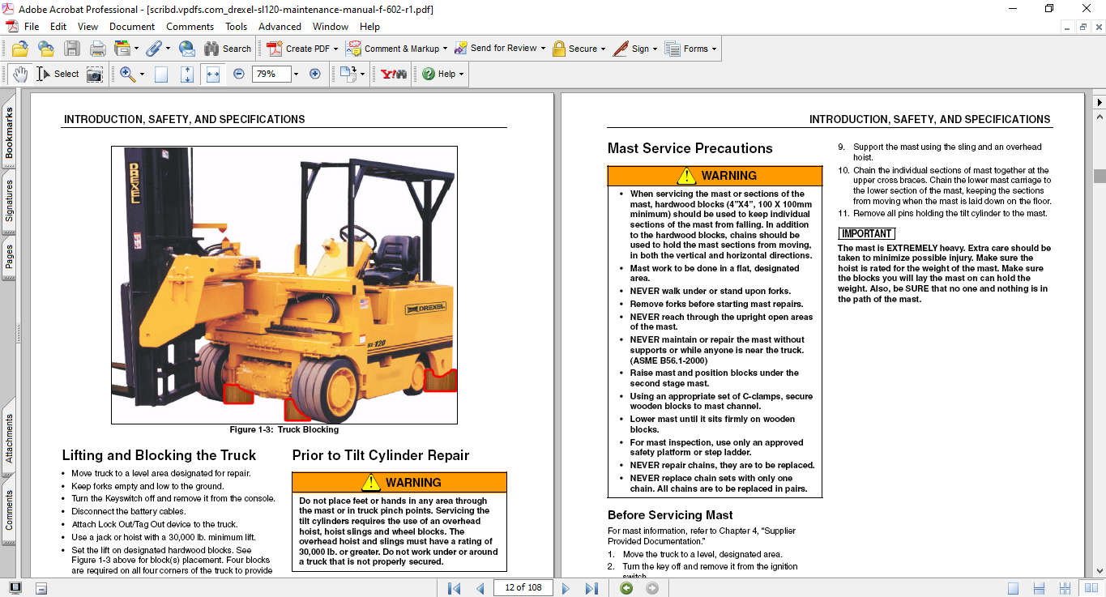Open the zoom percentage dropdown

296,74
